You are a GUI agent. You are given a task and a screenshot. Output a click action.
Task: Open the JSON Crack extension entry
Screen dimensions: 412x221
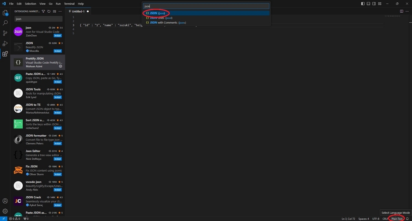[x=38, y=201]
